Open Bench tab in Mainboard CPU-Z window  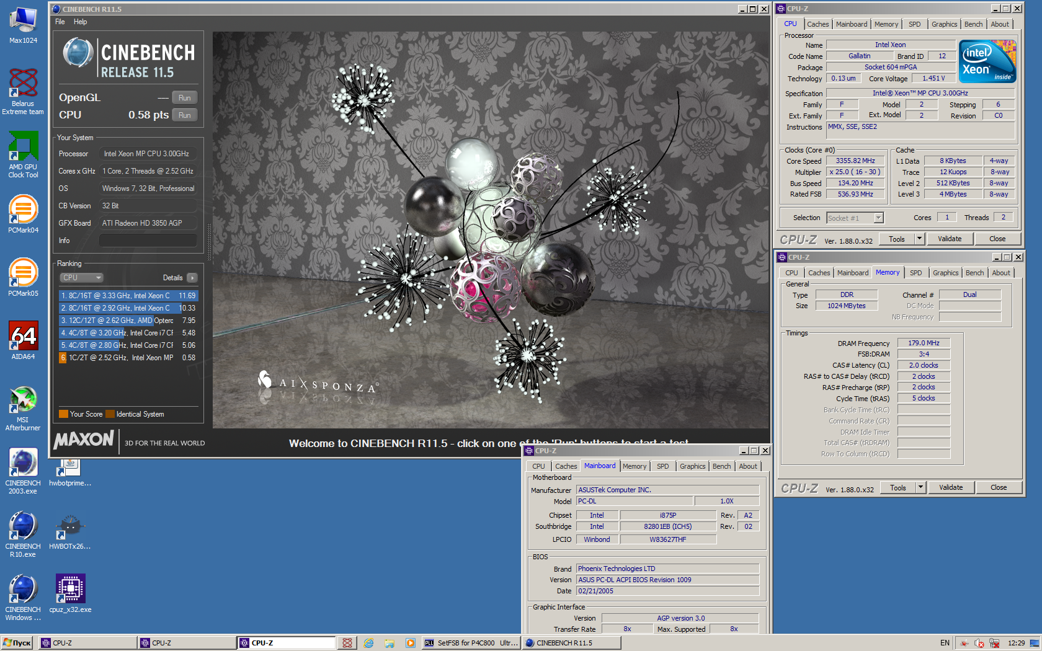[721, 466]
